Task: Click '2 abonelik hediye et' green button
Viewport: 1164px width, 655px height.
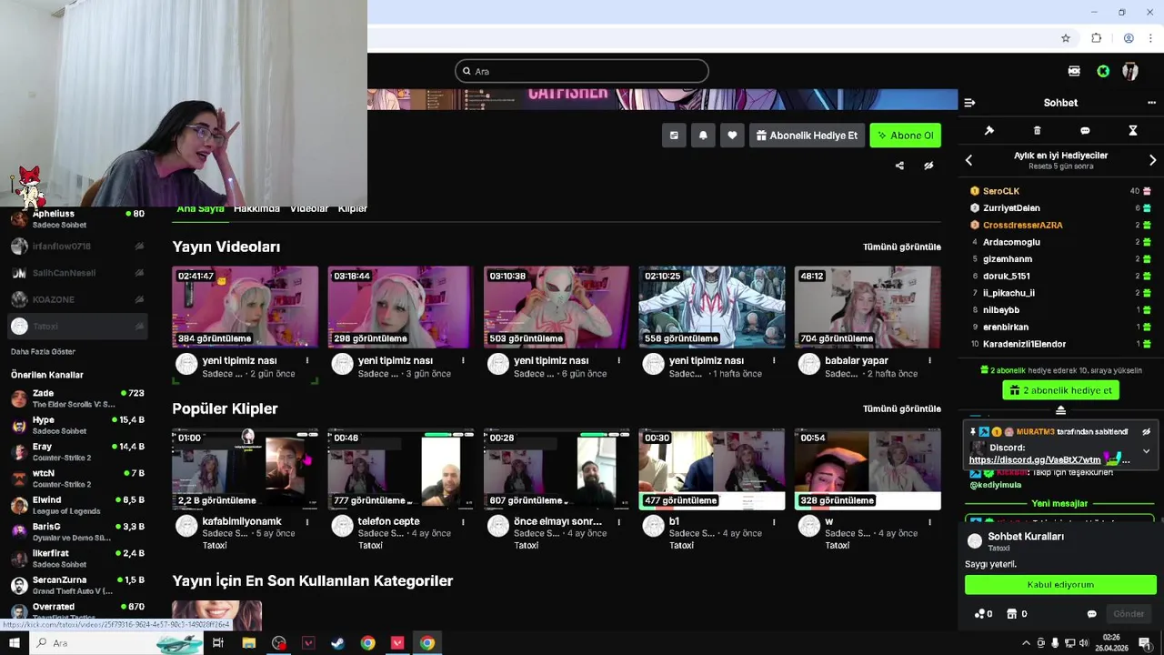Action: click(1060, 390)
